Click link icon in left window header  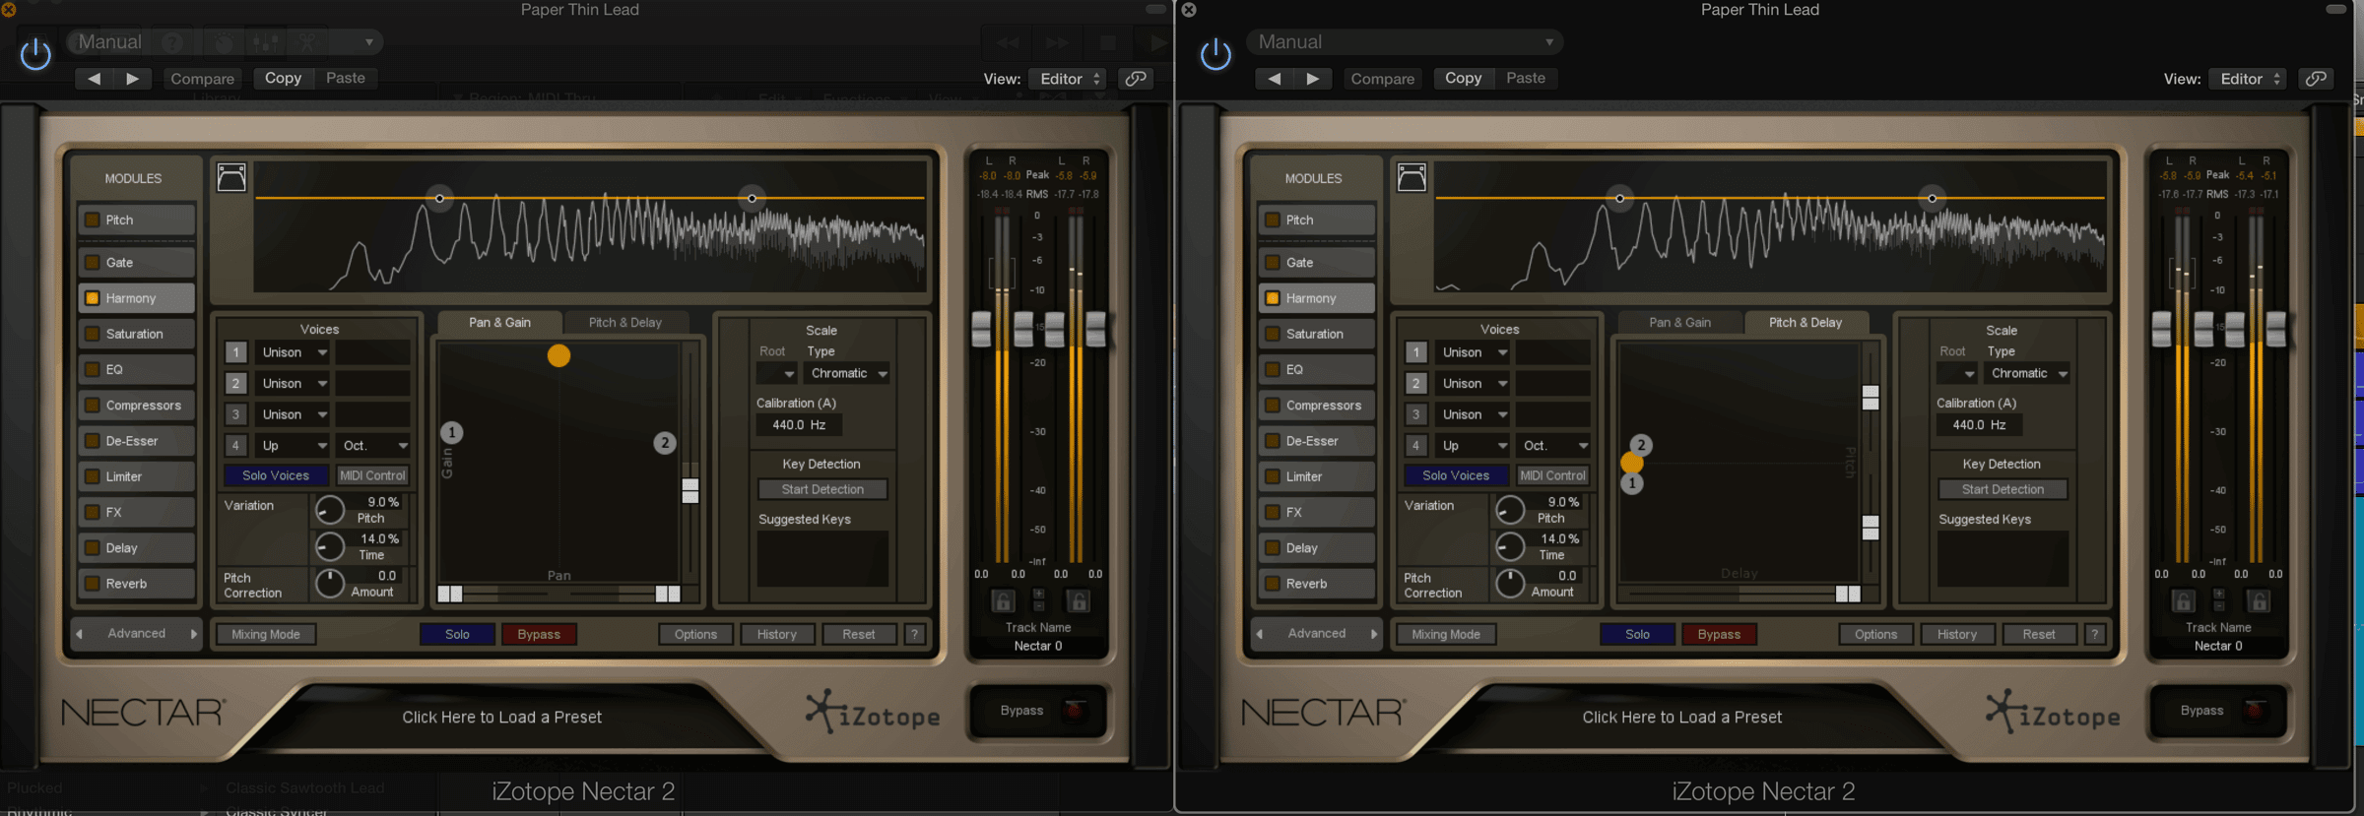click(1136, 79)
